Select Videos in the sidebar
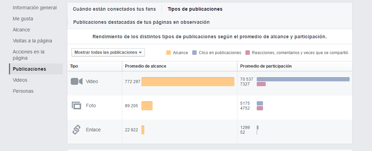This screenshot has width=372, height=151. click(x=20, y=80)
